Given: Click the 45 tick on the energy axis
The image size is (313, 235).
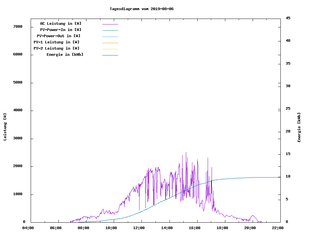Looking at the screenshot, I should 288,18.
